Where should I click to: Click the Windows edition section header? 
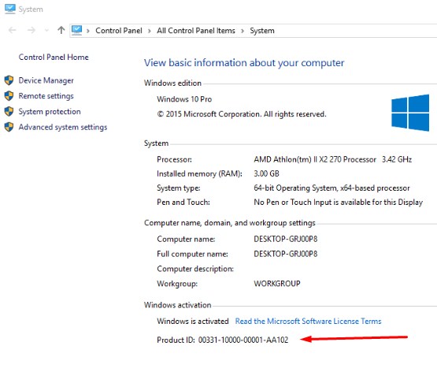(x=172, y=83)
